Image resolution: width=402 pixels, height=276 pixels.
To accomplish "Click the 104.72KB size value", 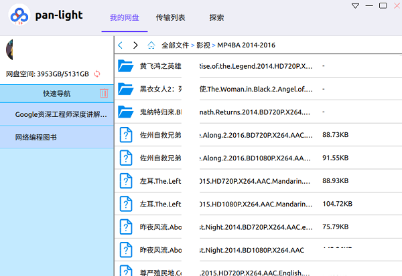I will coord(338,204).
